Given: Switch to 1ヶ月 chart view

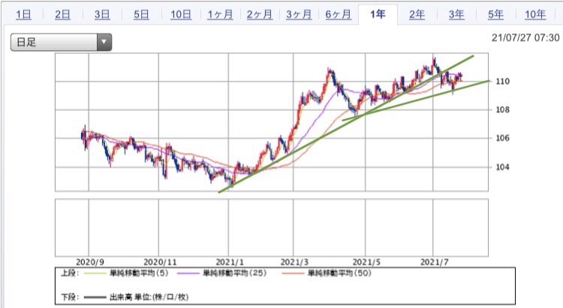Looking at the screenshot, I should click(220, 14).
